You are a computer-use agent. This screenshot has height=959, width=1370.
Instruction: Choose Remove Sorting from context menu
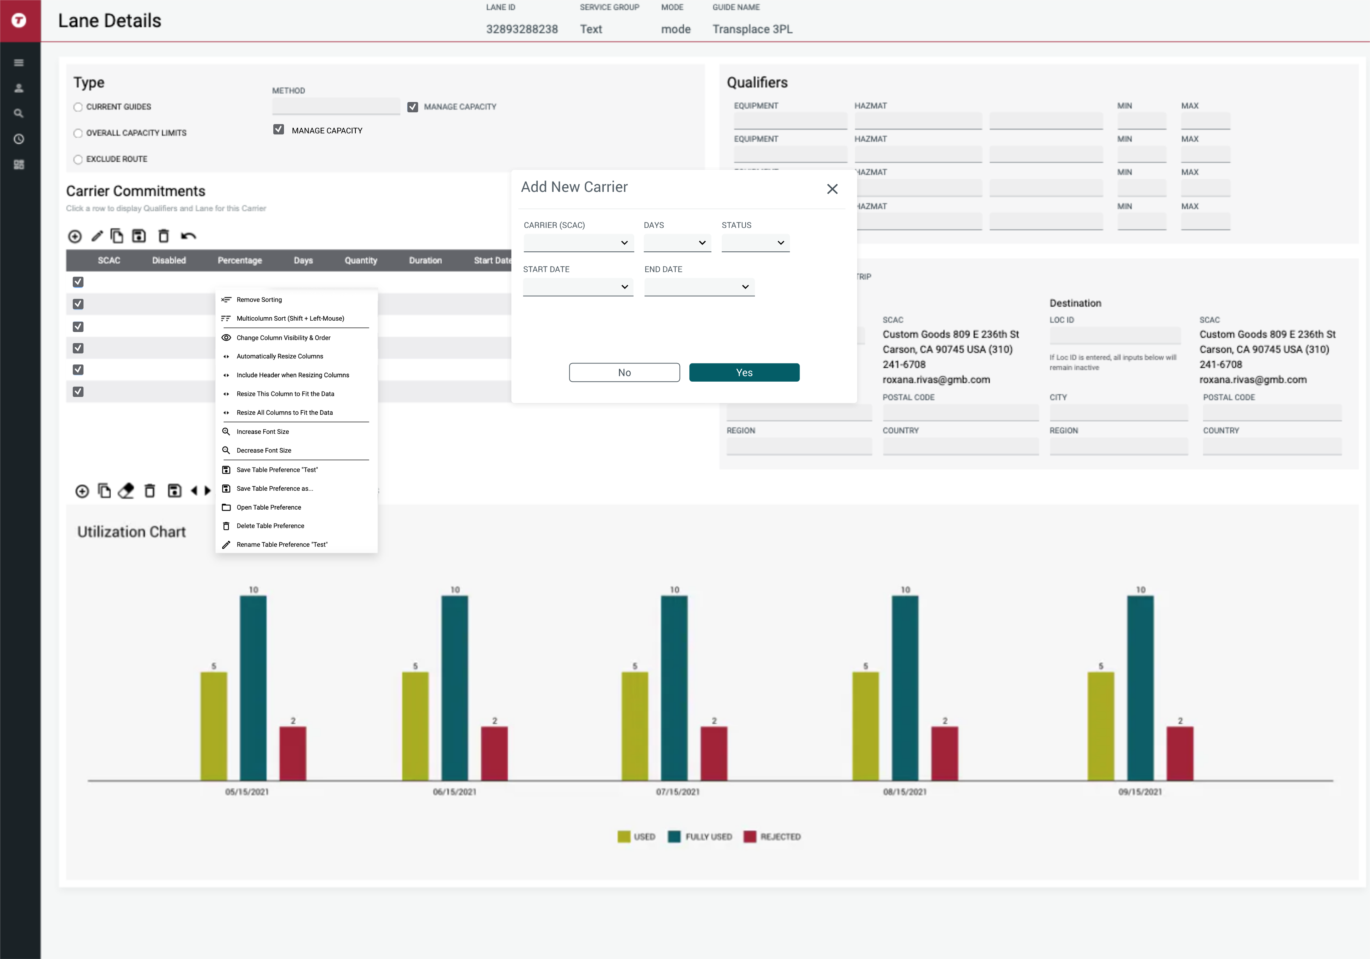pyautogui.click(x=296, y=300)
